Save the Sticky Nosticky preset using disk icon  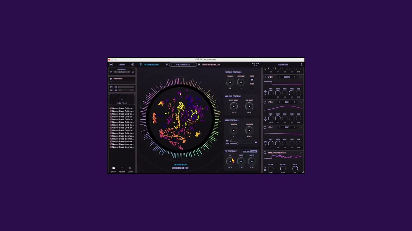[199, 64]
